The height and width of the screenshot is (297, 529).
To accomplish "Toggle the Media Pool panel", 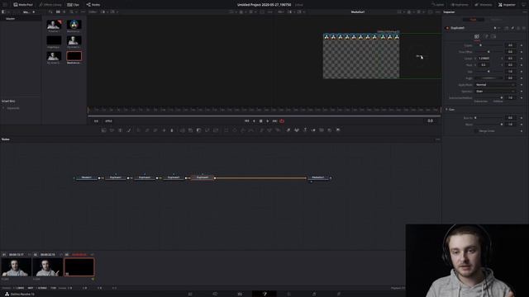I will (23, 5).
